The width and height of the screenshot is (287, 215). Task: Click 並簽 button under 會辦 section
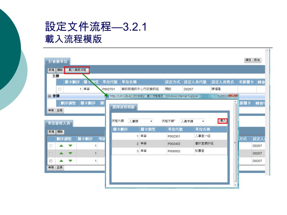coord(60,111)
